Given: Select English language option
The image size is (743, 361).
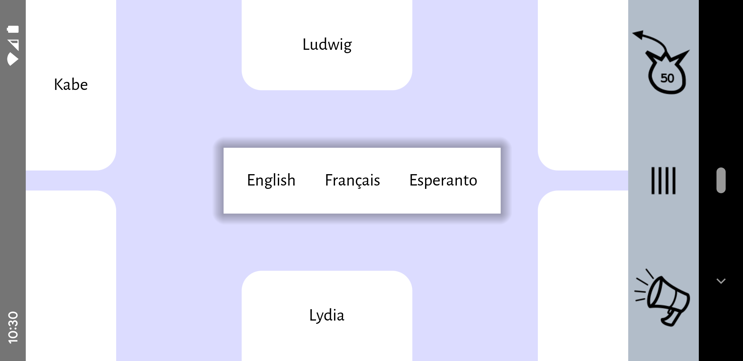Looking at the screenshot, I should (x=271, y=180).
